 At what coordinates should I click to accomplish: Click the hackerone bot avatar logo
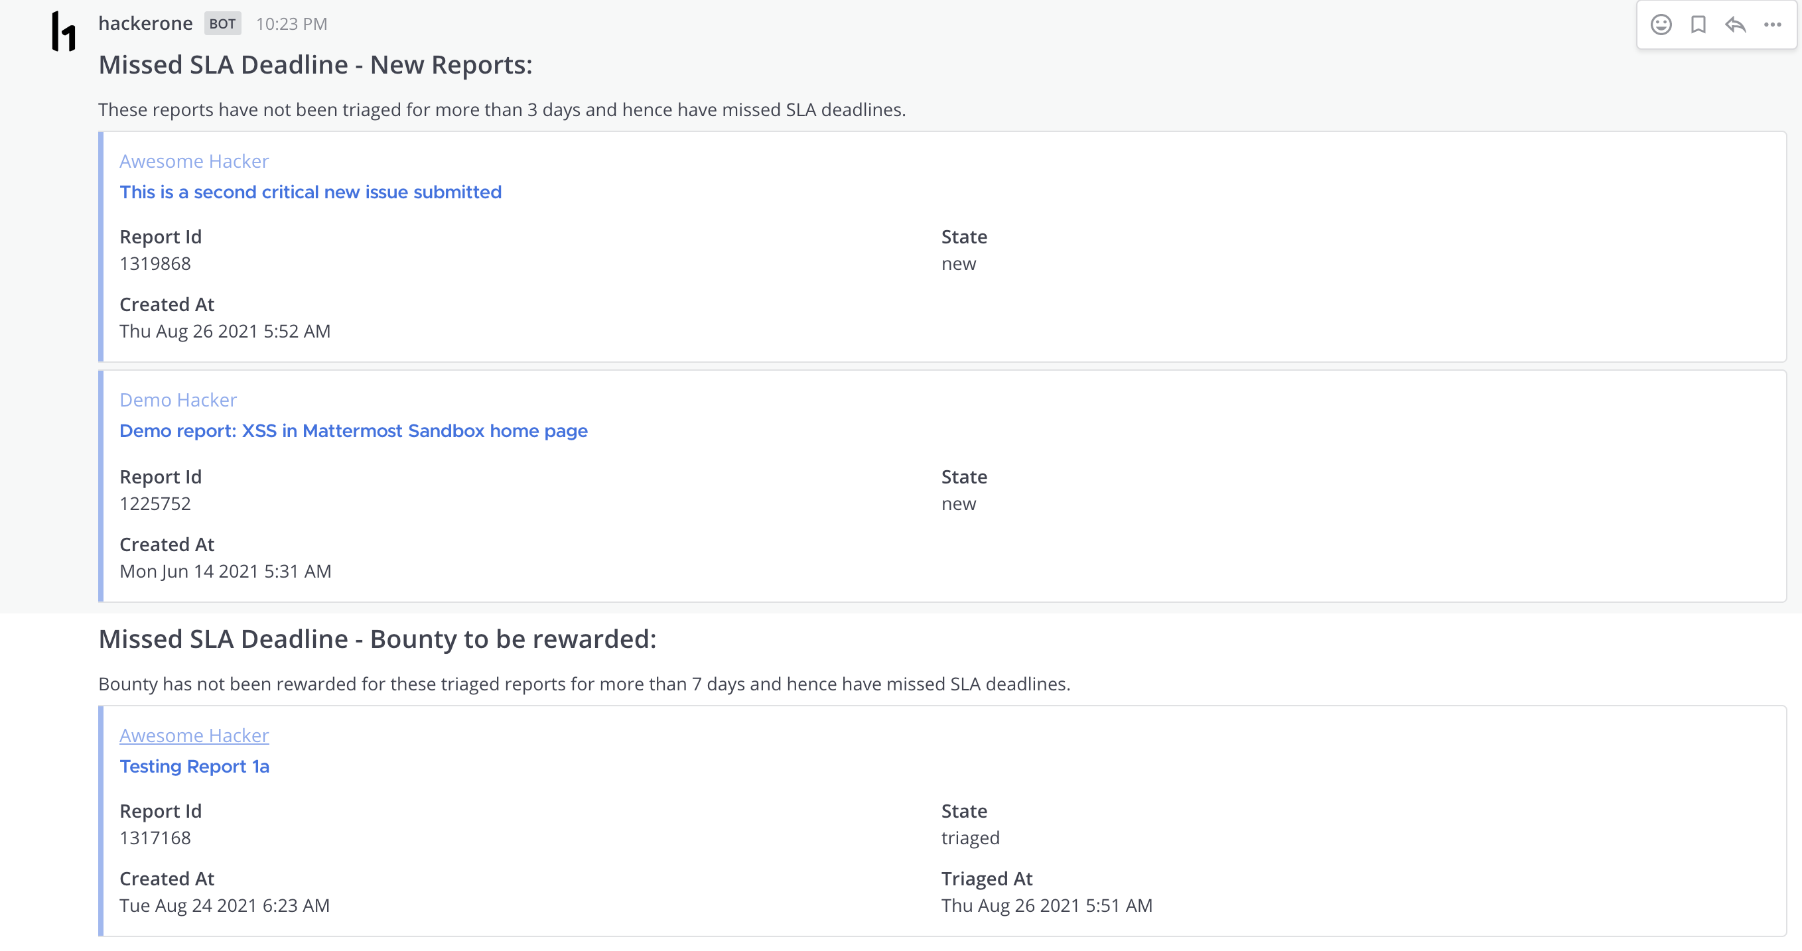click(x=64, y=31)
